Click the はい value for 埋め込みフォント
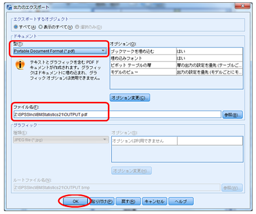Screen dimensions: 256x214 209,58
